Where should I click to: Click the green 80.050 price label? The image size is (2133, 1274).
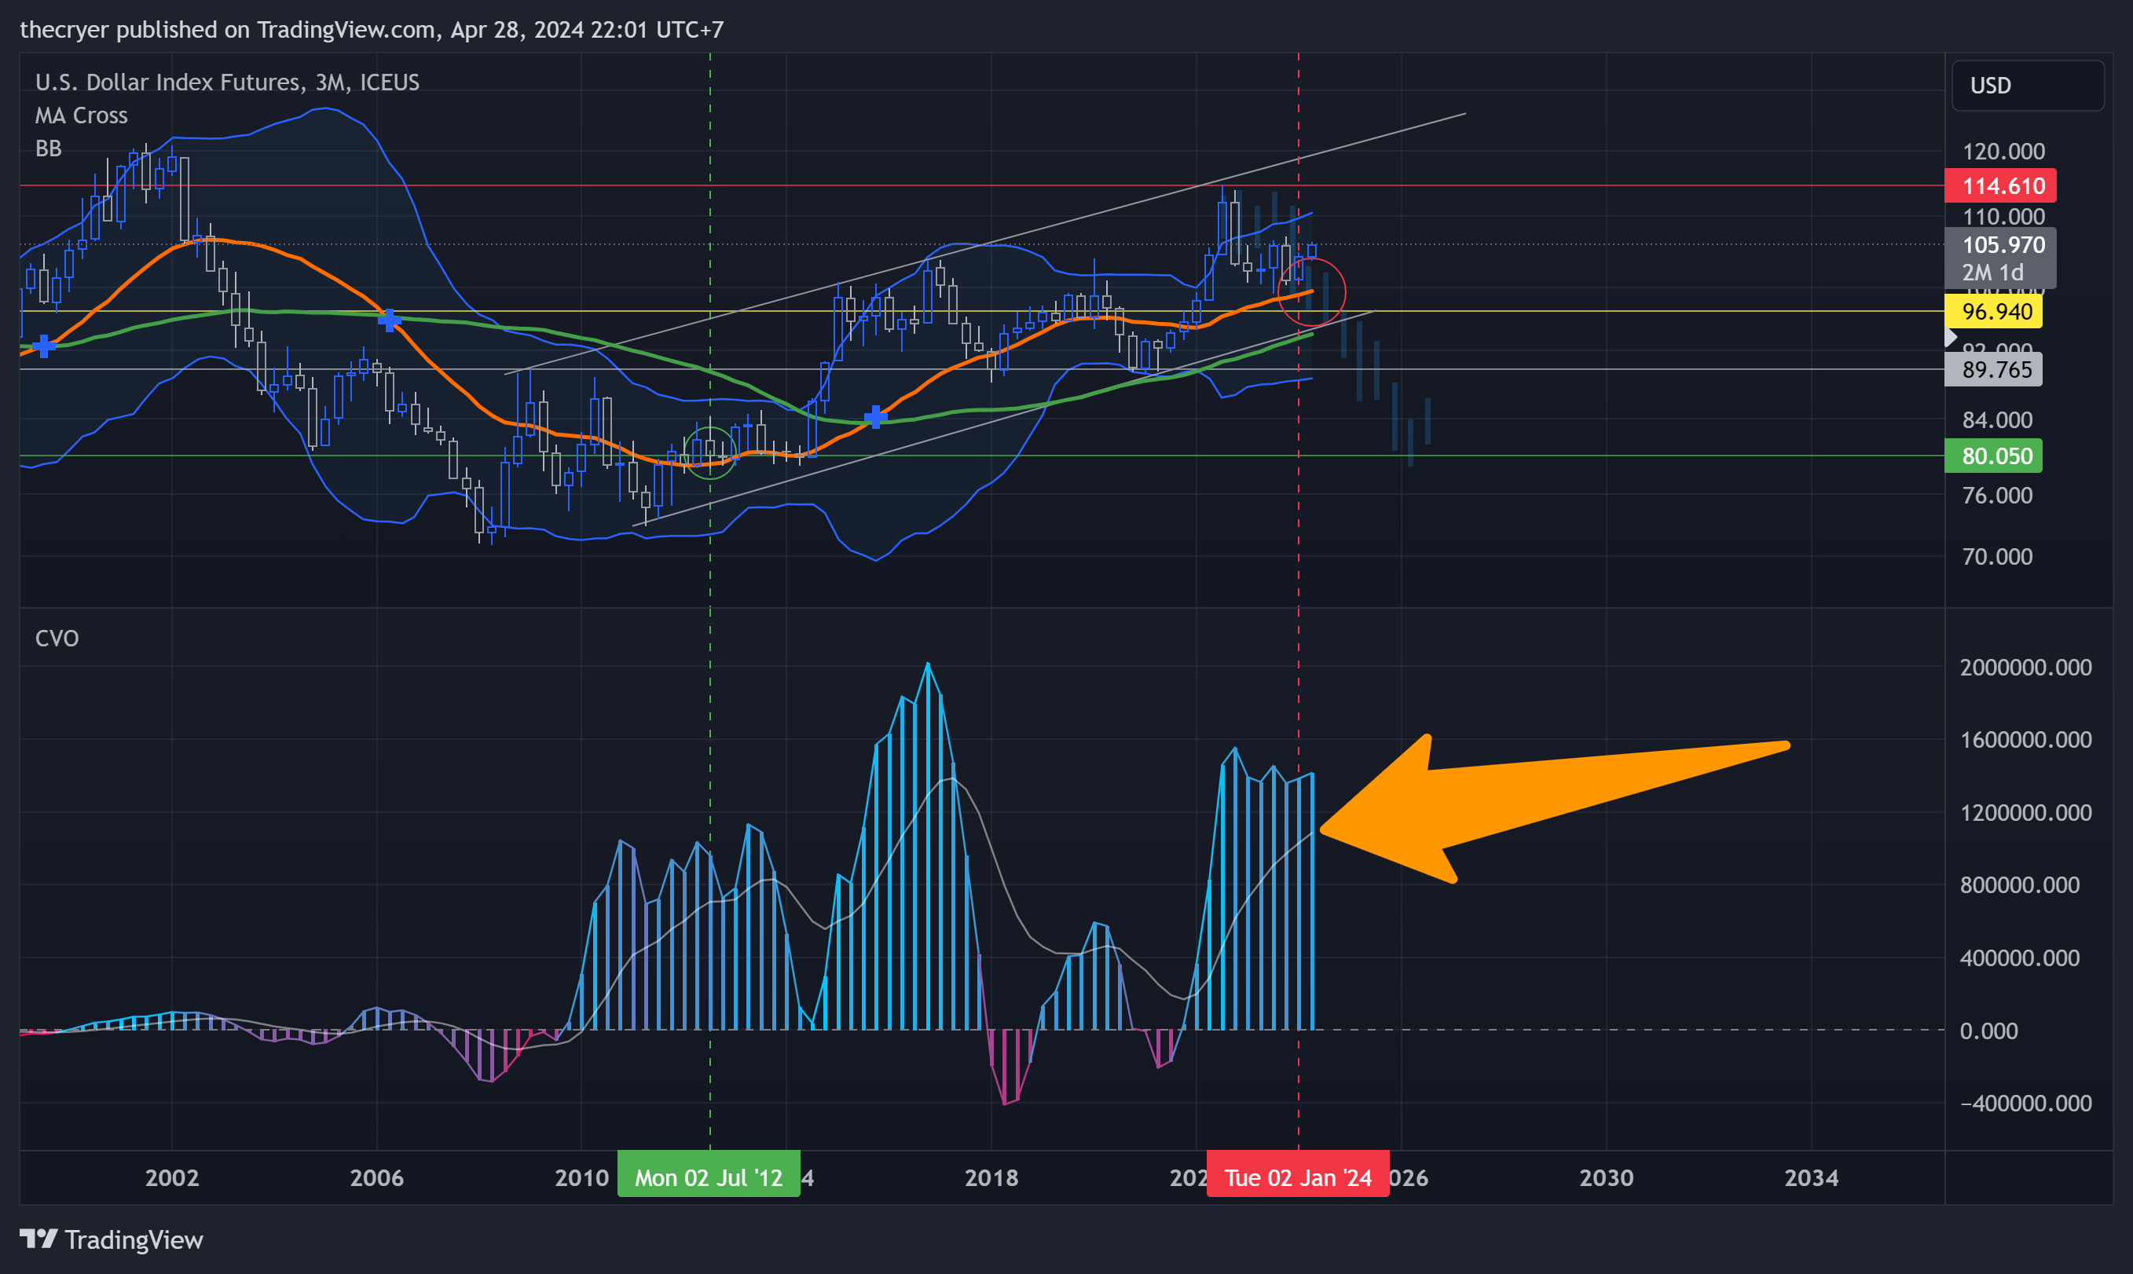[1993, 456]
